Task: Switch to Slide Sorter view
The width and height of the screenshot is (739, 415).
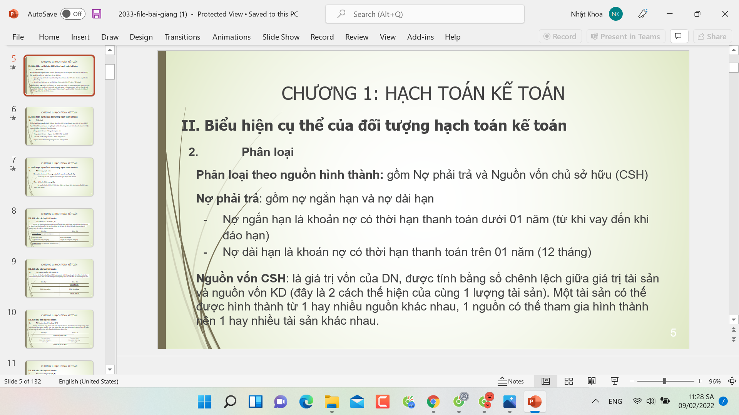Action: click(568, 381)
